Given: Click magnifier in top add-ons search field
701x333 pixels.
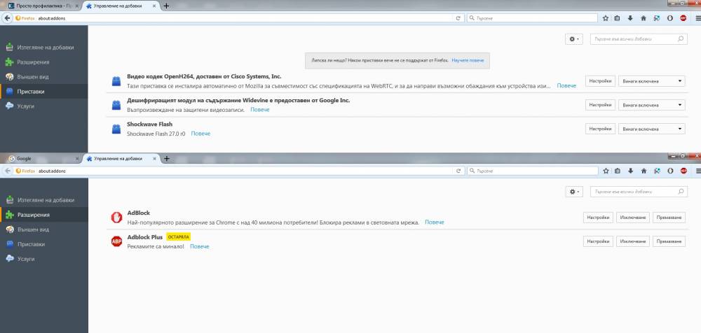Looking at the screenshot, I should click(x=681, y=39).
